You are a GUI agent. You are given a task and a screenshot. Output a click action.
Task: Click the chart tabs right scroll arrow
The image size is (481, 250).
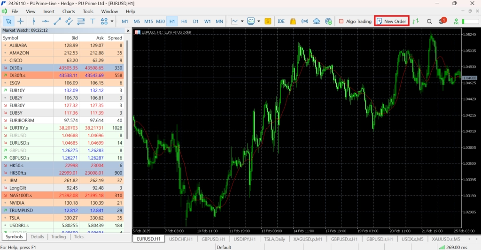pyautogui.click(x=476, y=239)
